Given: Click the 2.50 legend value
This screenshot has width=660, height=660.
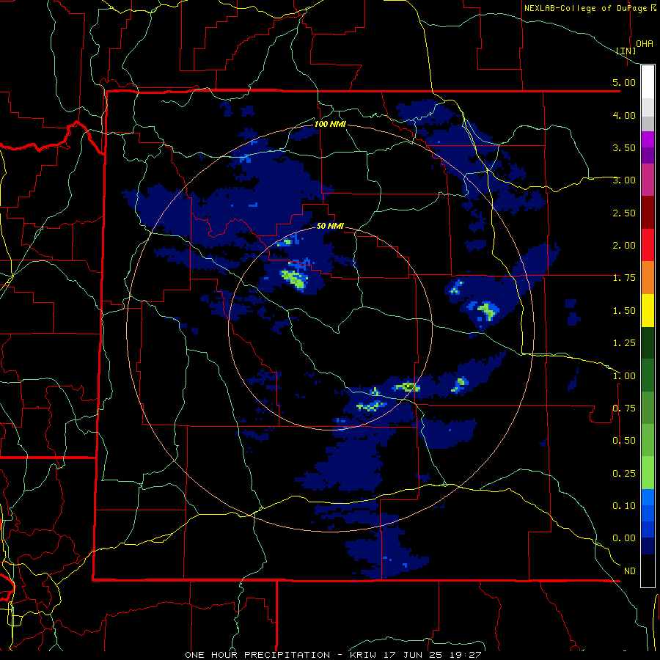Looking at the screenshot, I should (624, 213).
